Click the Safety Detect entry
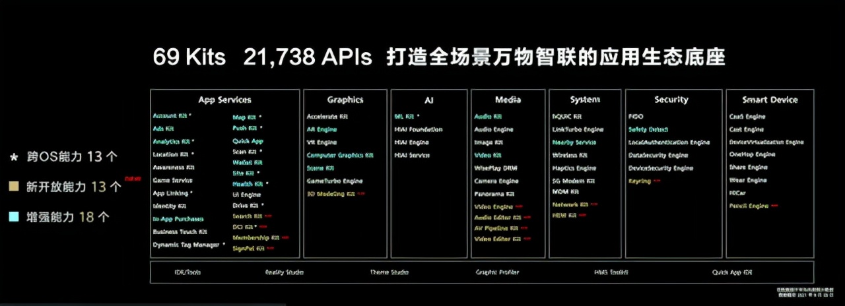Viewport: 845px width, 306px height. click(648, 129)
